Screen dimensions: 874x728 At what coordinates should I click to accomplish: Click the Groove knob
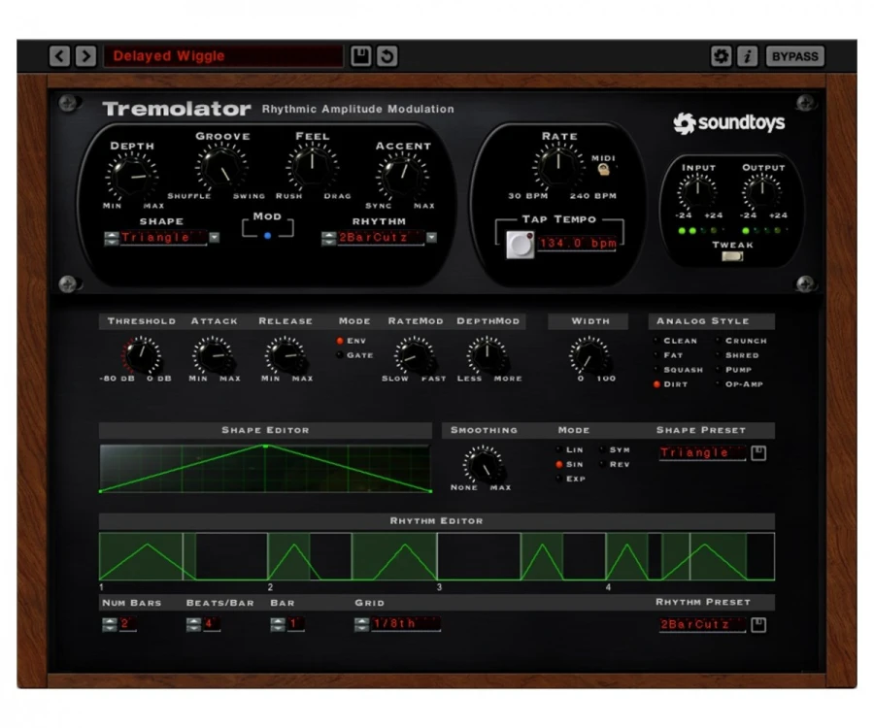click(x=221, y=167)
